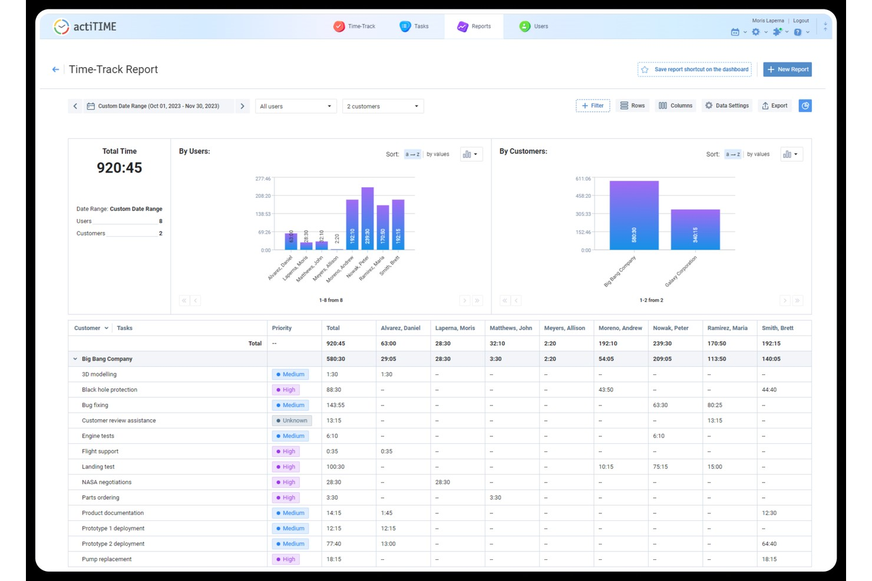Image resolution: width=872 pixels, height=581 pixels.
Task: Go to next page of By Customers chart
Action: point(785,300)
